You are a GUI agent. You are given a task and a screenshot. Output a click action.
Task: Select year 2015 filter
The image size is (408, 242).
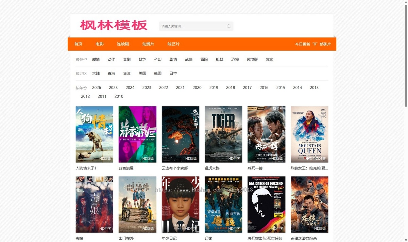point(281,88)
